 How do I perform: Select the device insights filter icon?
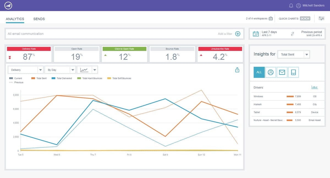tap(293, 72)
